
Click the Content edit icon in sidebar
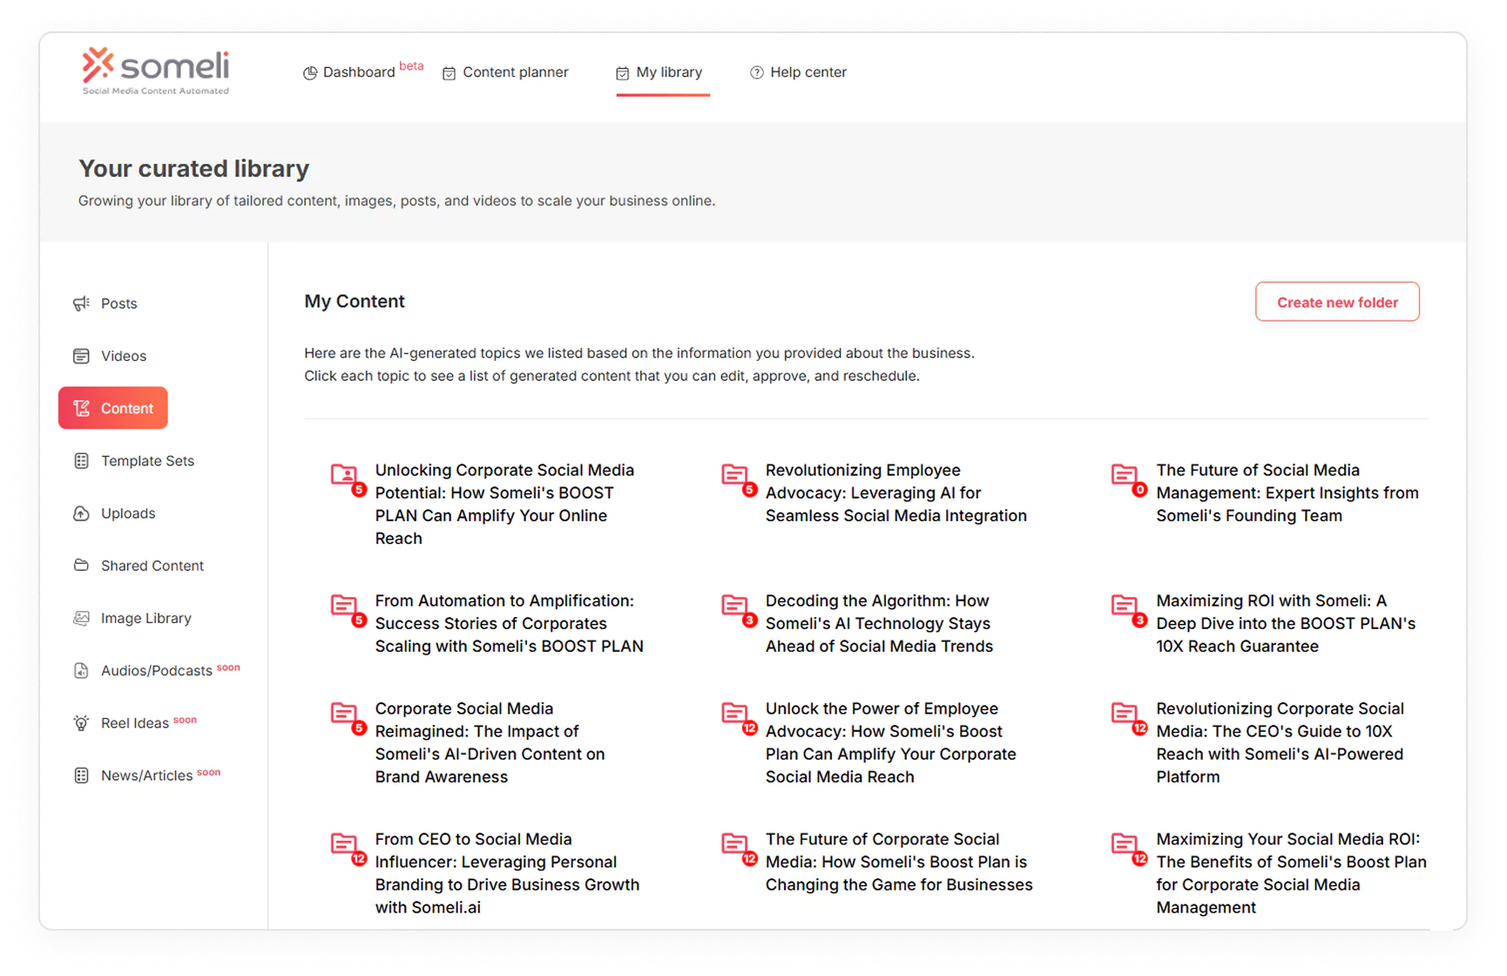(81, 408)
